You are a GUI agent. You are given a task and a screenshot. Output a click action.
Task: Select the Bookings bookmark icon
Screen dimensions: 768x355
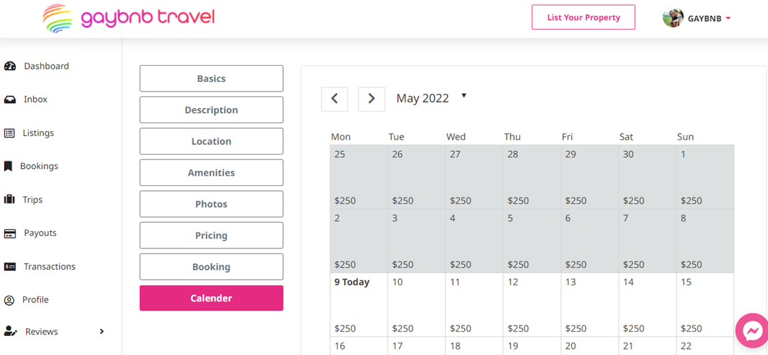point(8,166)
